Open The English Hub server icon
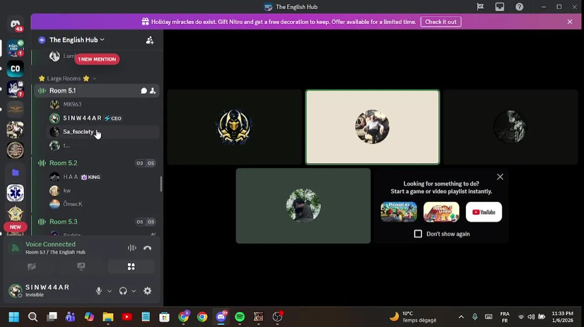Viewport: 584px width, 327px height. (15, 48)
